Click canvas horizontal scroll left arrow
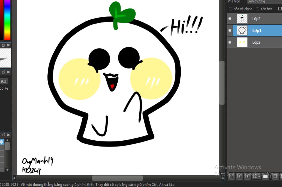 click(14, 178)
